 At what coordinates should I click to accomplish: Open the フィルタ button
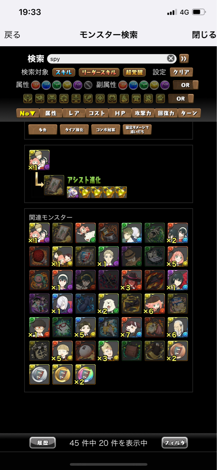pos(175,443)
